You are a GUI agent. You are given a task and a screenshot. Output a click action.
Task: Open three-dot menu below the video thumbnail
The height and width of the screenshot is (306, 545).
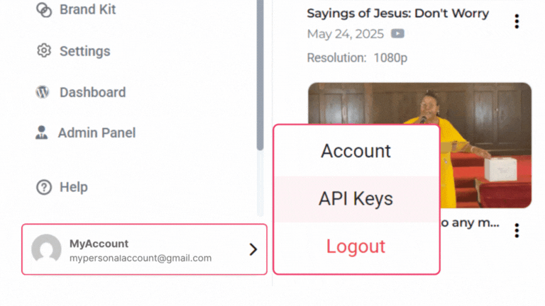(x=517, y=230)
